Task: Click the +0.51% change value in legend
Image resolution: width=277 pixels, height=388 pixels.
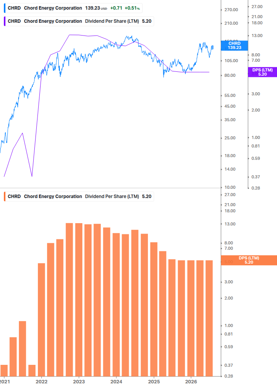Action: pyautogui.click(x=132, y=8)
